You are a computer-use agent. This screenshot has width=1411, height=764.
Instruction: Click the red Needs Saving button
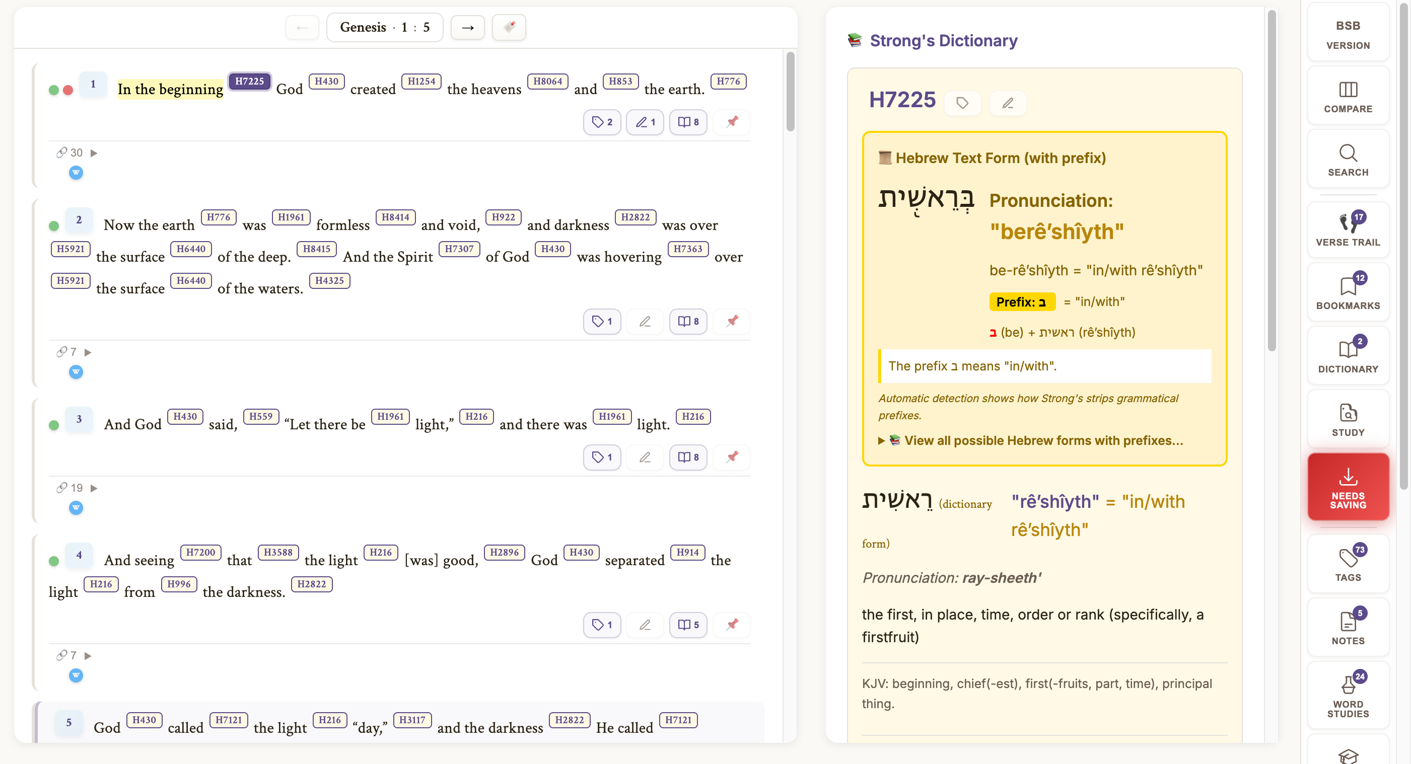pyautogui.click(x=1348, y=486)
